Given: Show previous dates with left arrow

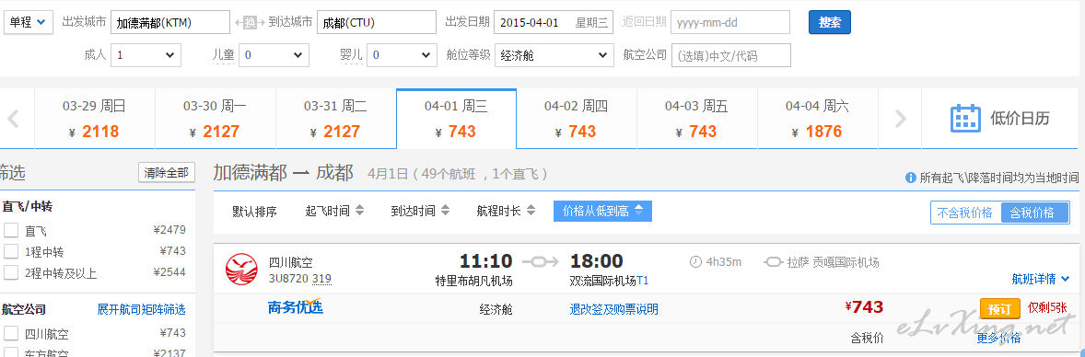Looking at the screenshot, I should [13, 119].
